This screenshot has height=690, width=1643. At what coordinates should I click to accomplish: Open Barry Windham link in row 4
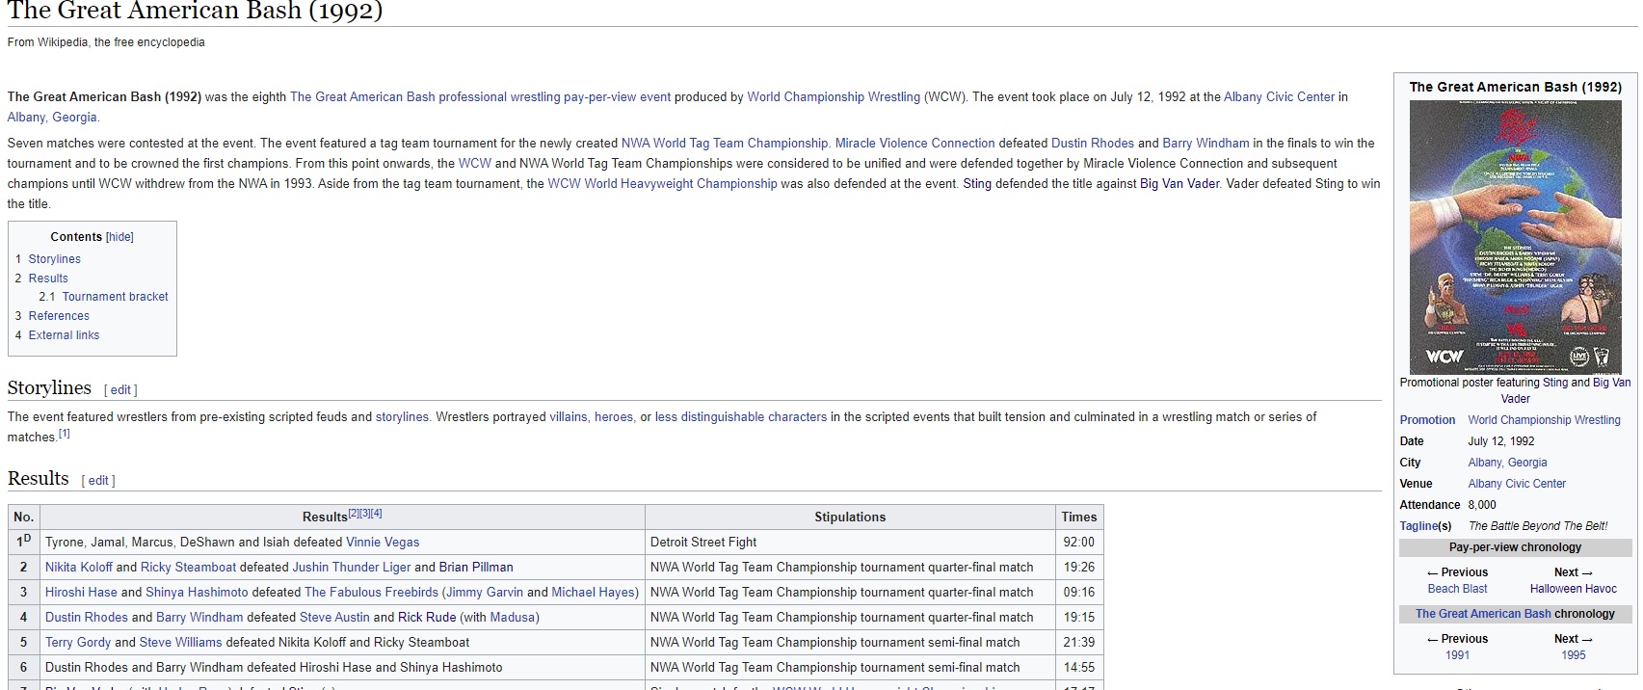(x=199, y=618)
